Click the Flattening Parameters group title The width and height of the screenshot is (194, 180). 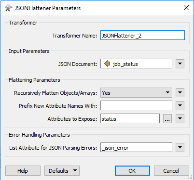pos(34,80)
